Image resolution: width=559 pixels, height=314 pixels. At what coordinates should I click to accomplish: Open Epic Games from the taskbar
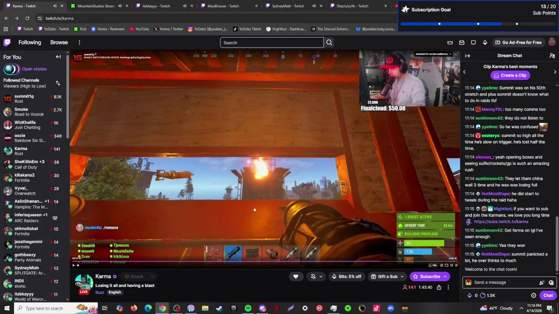coord(234,308)
